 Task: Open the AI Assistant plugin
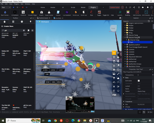coord(15,13)
